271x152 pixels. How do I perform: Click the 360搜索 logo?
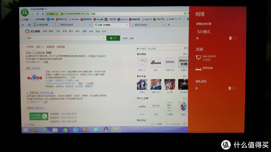33,31
